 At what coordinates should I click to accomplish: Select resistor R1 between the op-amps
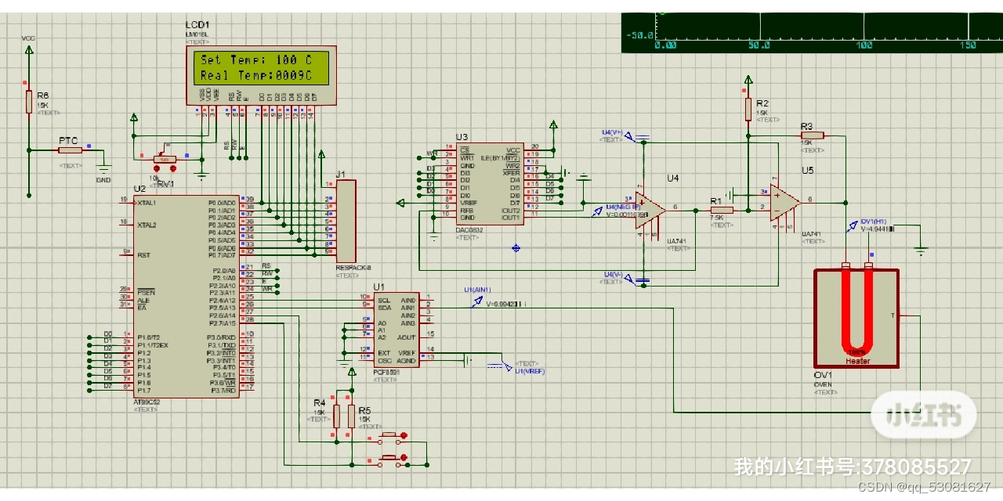pos(722,210)
